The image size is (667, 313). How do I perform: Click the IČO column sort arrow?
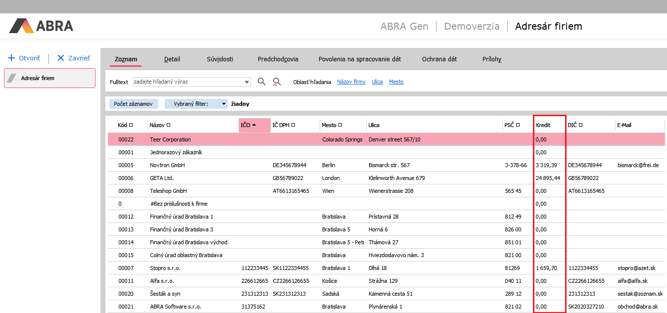tap(254, 125)
